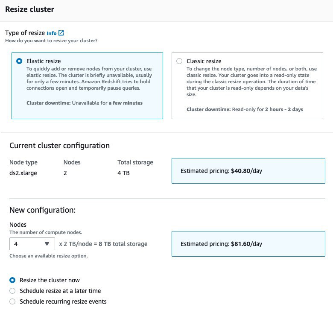Click the New configuration heading
Image resolution: width=333 pixels, height=313 pixels.
tap(42, 210)
